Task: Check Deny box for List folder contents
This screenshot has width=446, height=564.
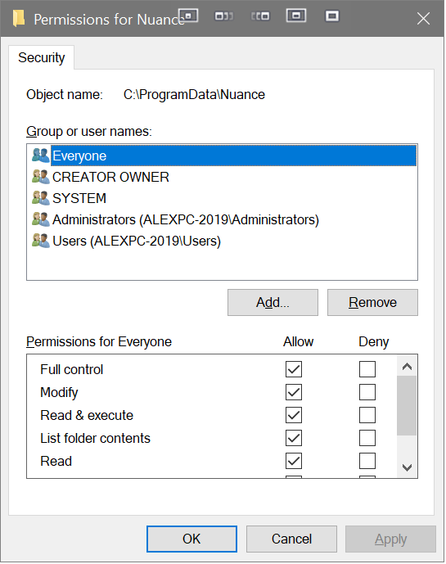Action: [x=367, y=438]
